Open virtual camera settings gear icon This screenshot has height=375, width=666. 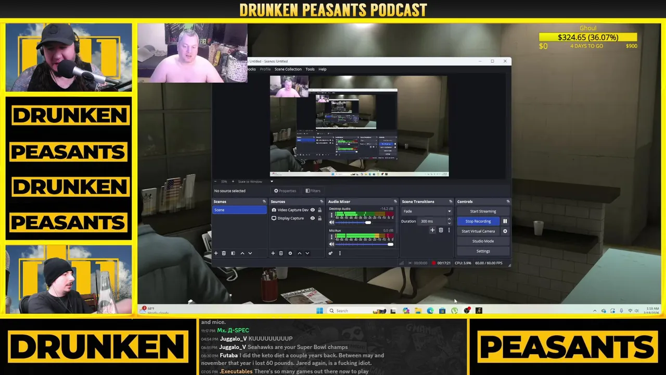point(505,231)
